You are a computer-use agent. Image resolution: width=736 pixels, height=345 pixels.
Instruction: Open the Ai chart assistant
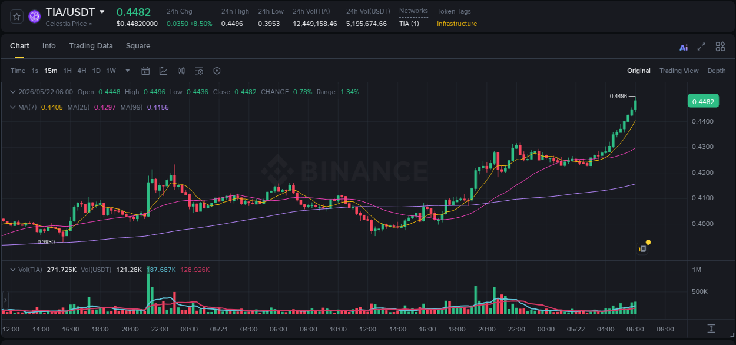pos(684,47)
